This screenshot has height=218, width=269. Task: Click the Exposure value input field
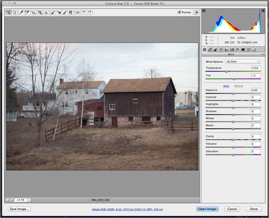(x=255, y=90)
